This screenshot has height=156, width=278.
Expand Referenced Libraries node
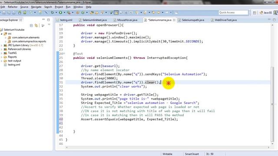pos(2,49)
